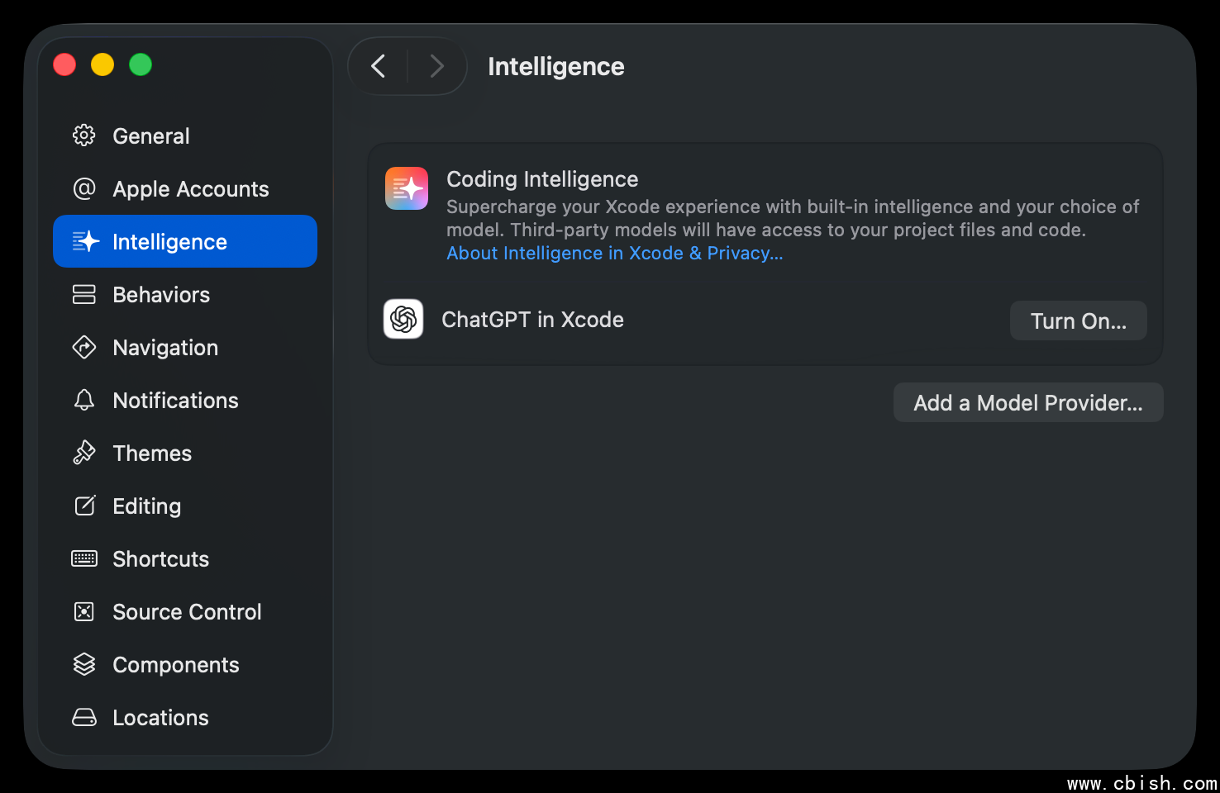This screenshot has height=793, width=1220.
Task: Open the Shortcuts label in sidebar
Action: 160,559
